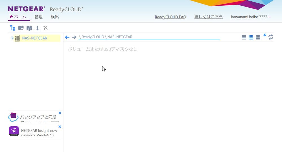
Task: Refresh the file listing
Action: coord(271,37)
